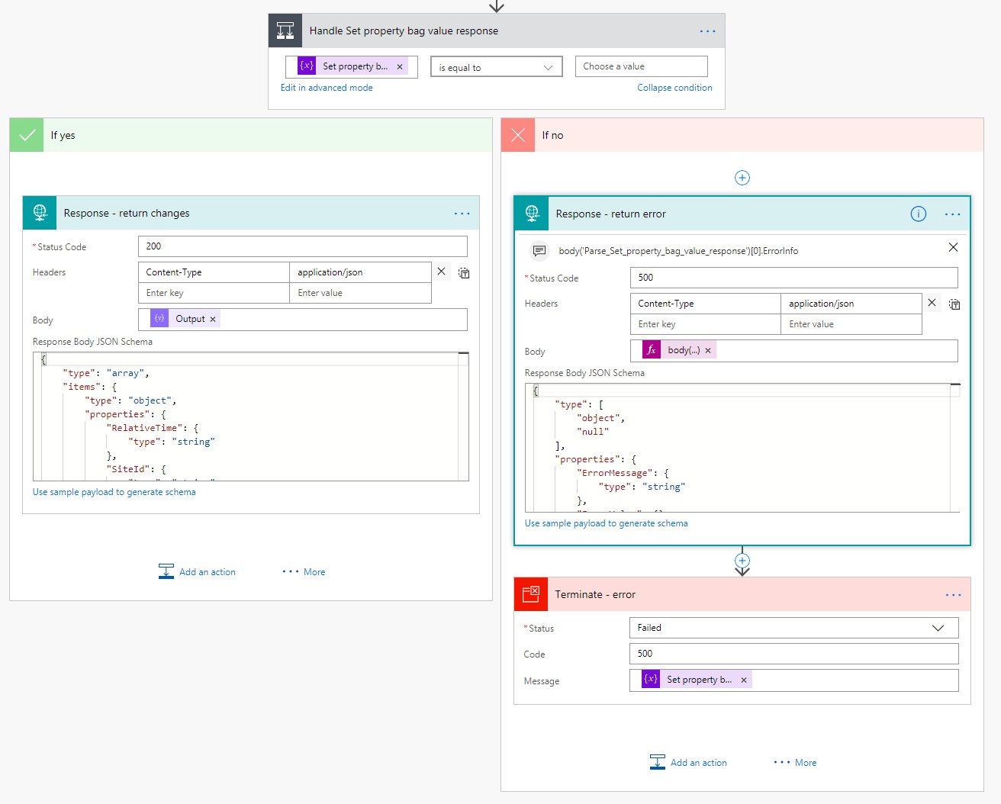This screenshot has width=1001, height=804.
Task: Remove body(...) expression token
Action: (x=708, y=350)
